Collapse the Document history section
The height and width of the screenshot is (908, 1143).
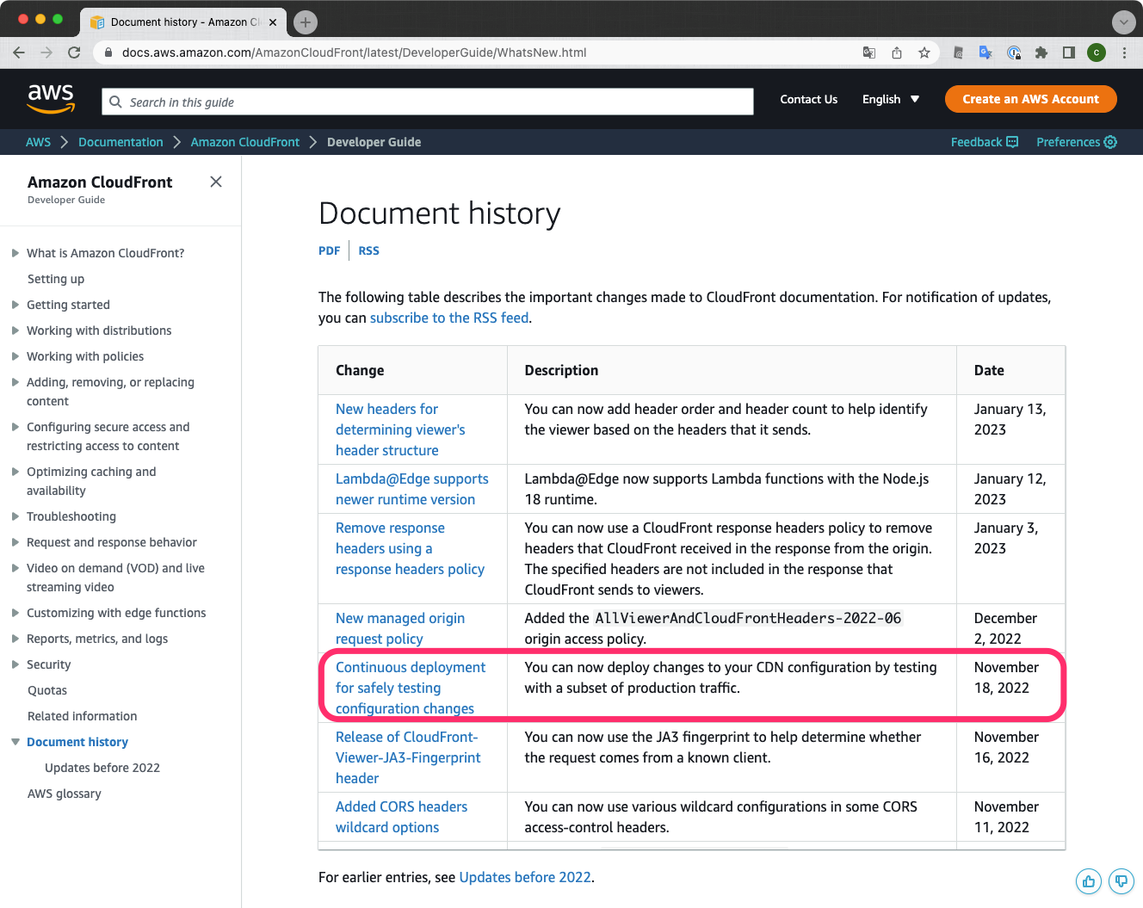(15, 742)
